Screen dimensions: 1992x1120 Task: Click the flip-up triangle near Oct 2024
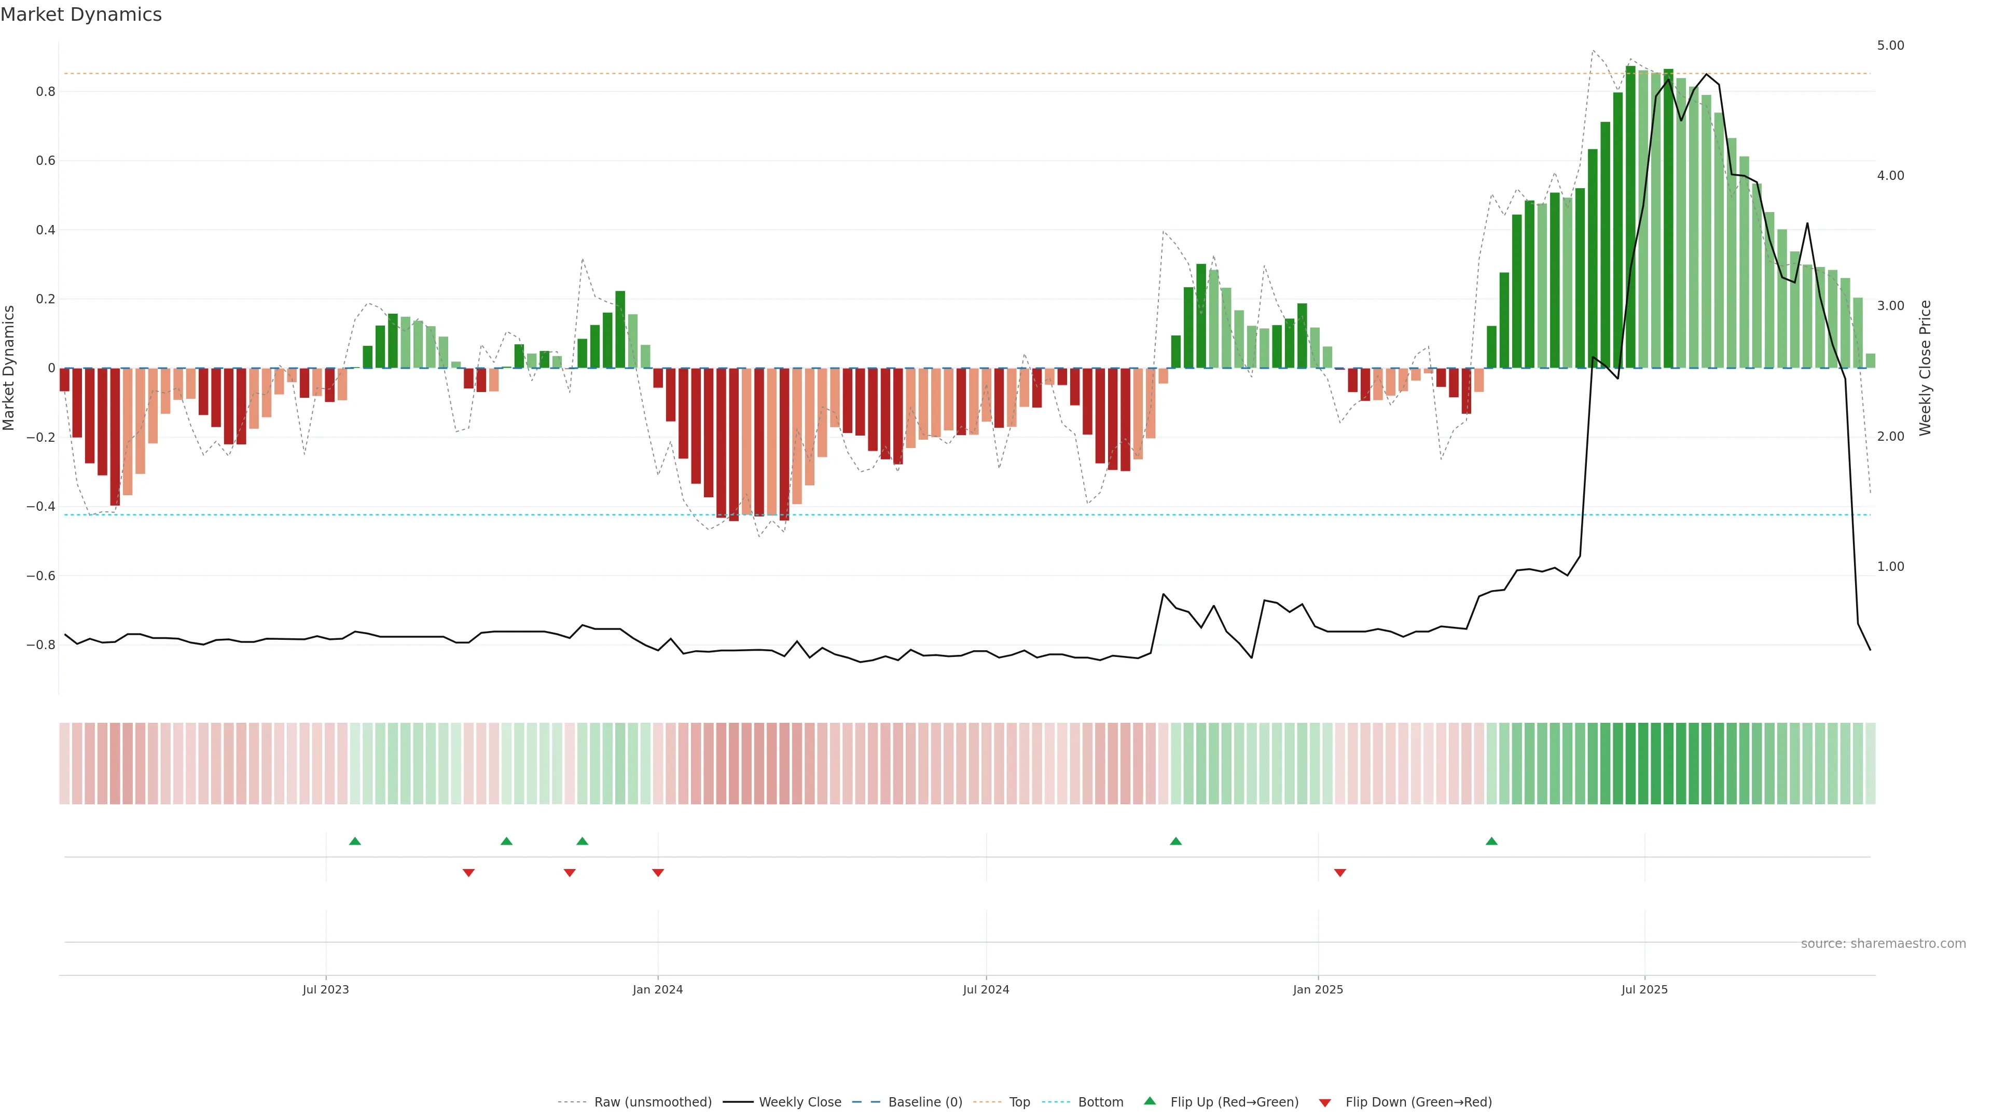(1175, 841)
